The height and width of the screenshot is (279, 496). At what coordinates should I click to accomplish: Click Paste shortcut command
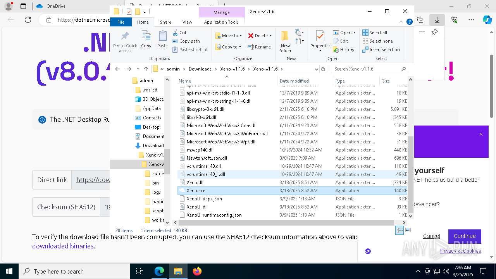coord(190,50)
